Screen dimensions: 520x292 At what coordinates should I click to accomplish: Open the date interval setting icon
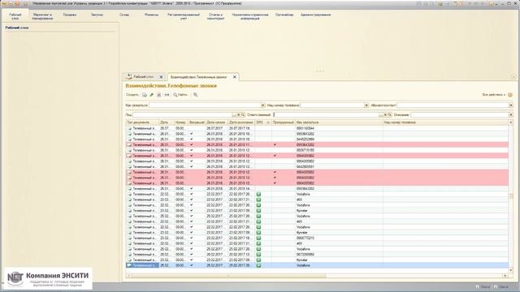tap(167, 95)
